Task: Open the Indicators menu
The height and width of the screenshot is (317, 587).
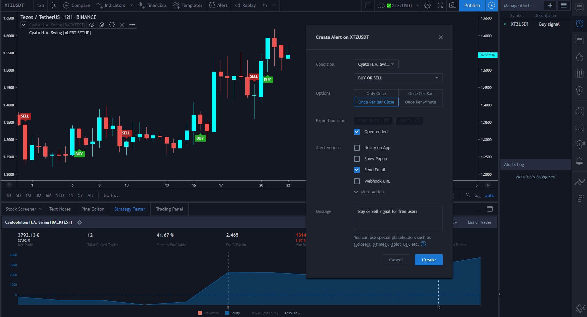Action: pos(111,5)
